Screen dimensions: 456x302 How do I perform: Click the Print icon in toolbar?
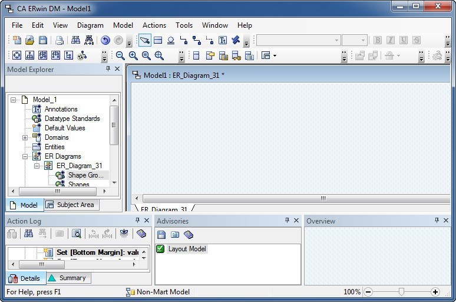pyautogui.click(x=60, y=40)
